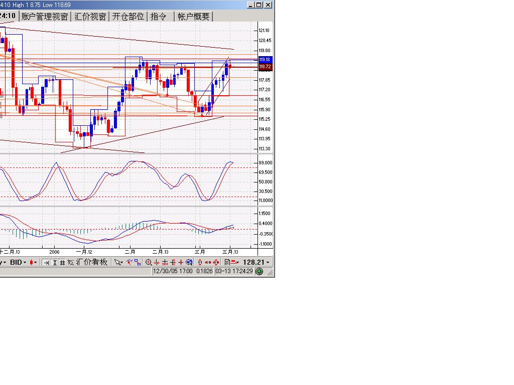Click the horizontal compress arrows icon
The image size is (514, 385).
[x=157, y=263]
